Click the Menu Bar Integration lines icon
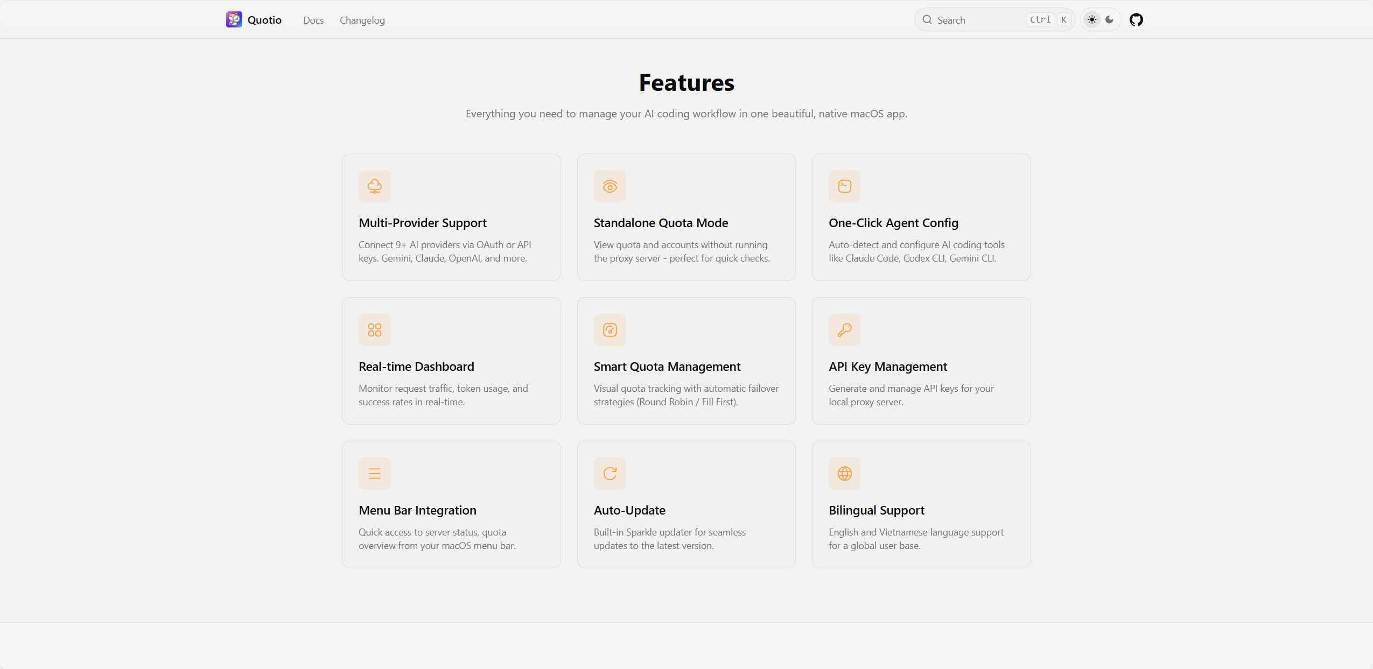This screenshot has height=669, width=1373. 375,474
